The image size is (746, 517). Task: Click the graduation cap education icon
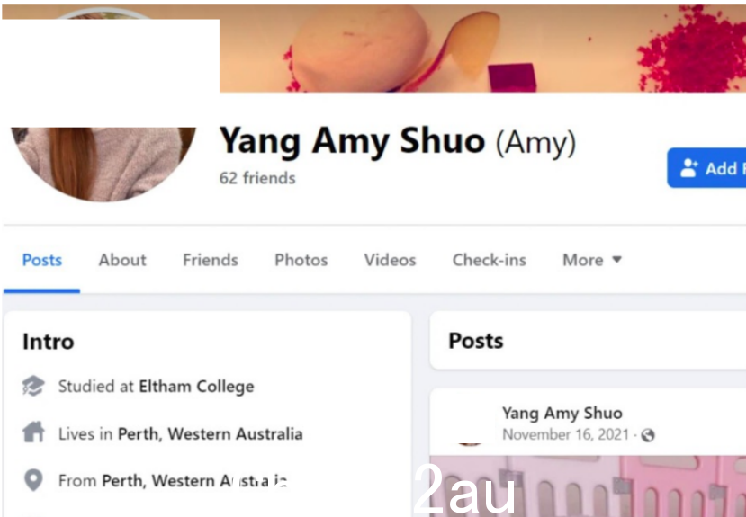33,386
